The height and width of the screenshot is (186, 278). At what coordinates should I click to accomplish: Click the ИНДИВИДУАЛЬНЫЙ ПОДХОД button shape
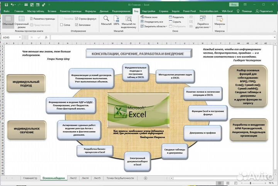(26, 84)
